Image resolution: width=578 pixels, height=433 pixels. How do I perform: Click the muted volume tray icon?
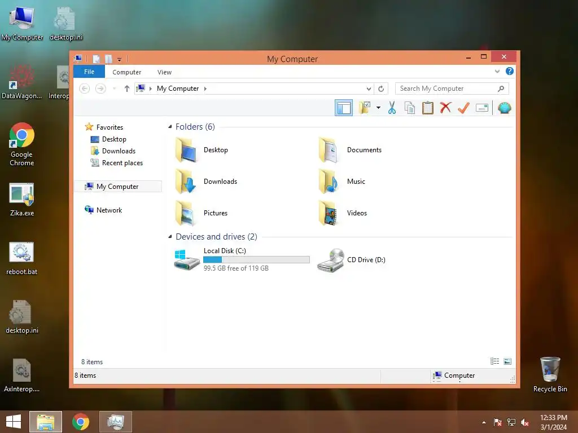coord(525,422)
